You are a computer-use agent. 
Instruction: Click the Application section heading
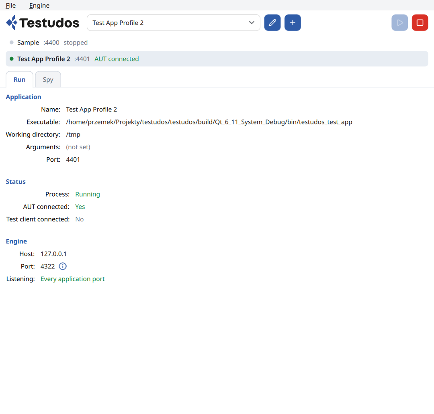[24, 97]
